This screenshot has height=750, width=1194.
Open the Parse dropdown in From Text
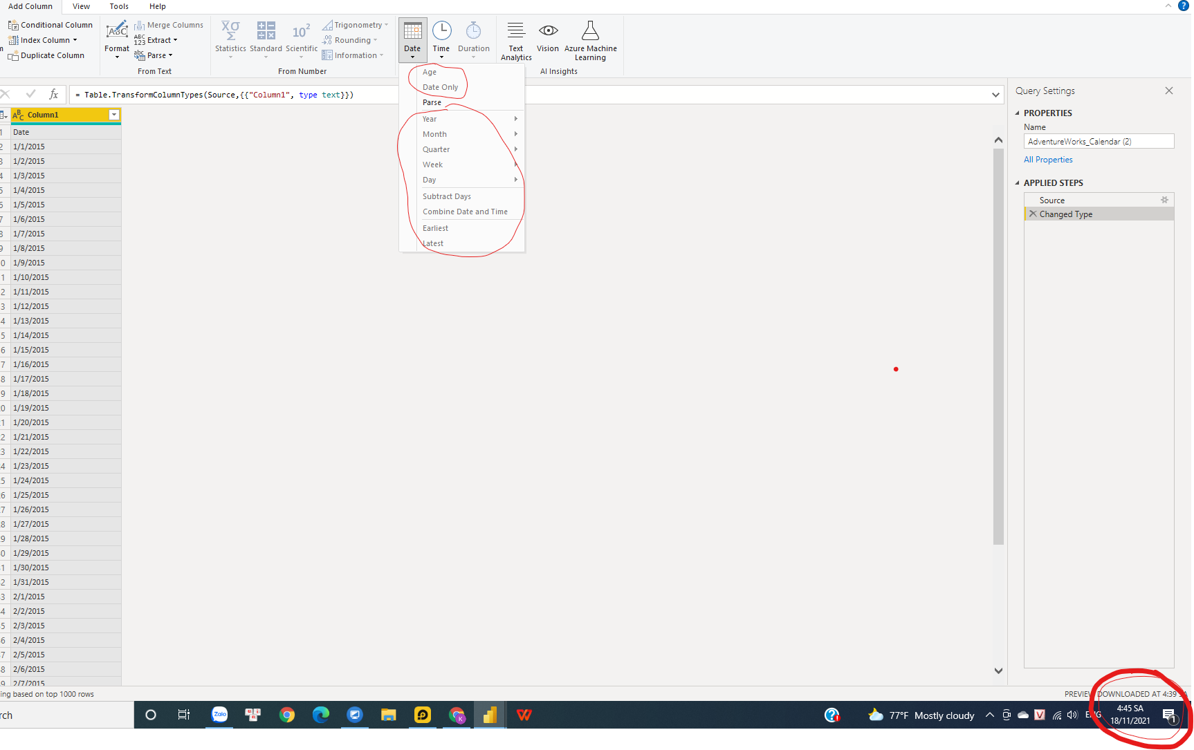pos(154,55)
